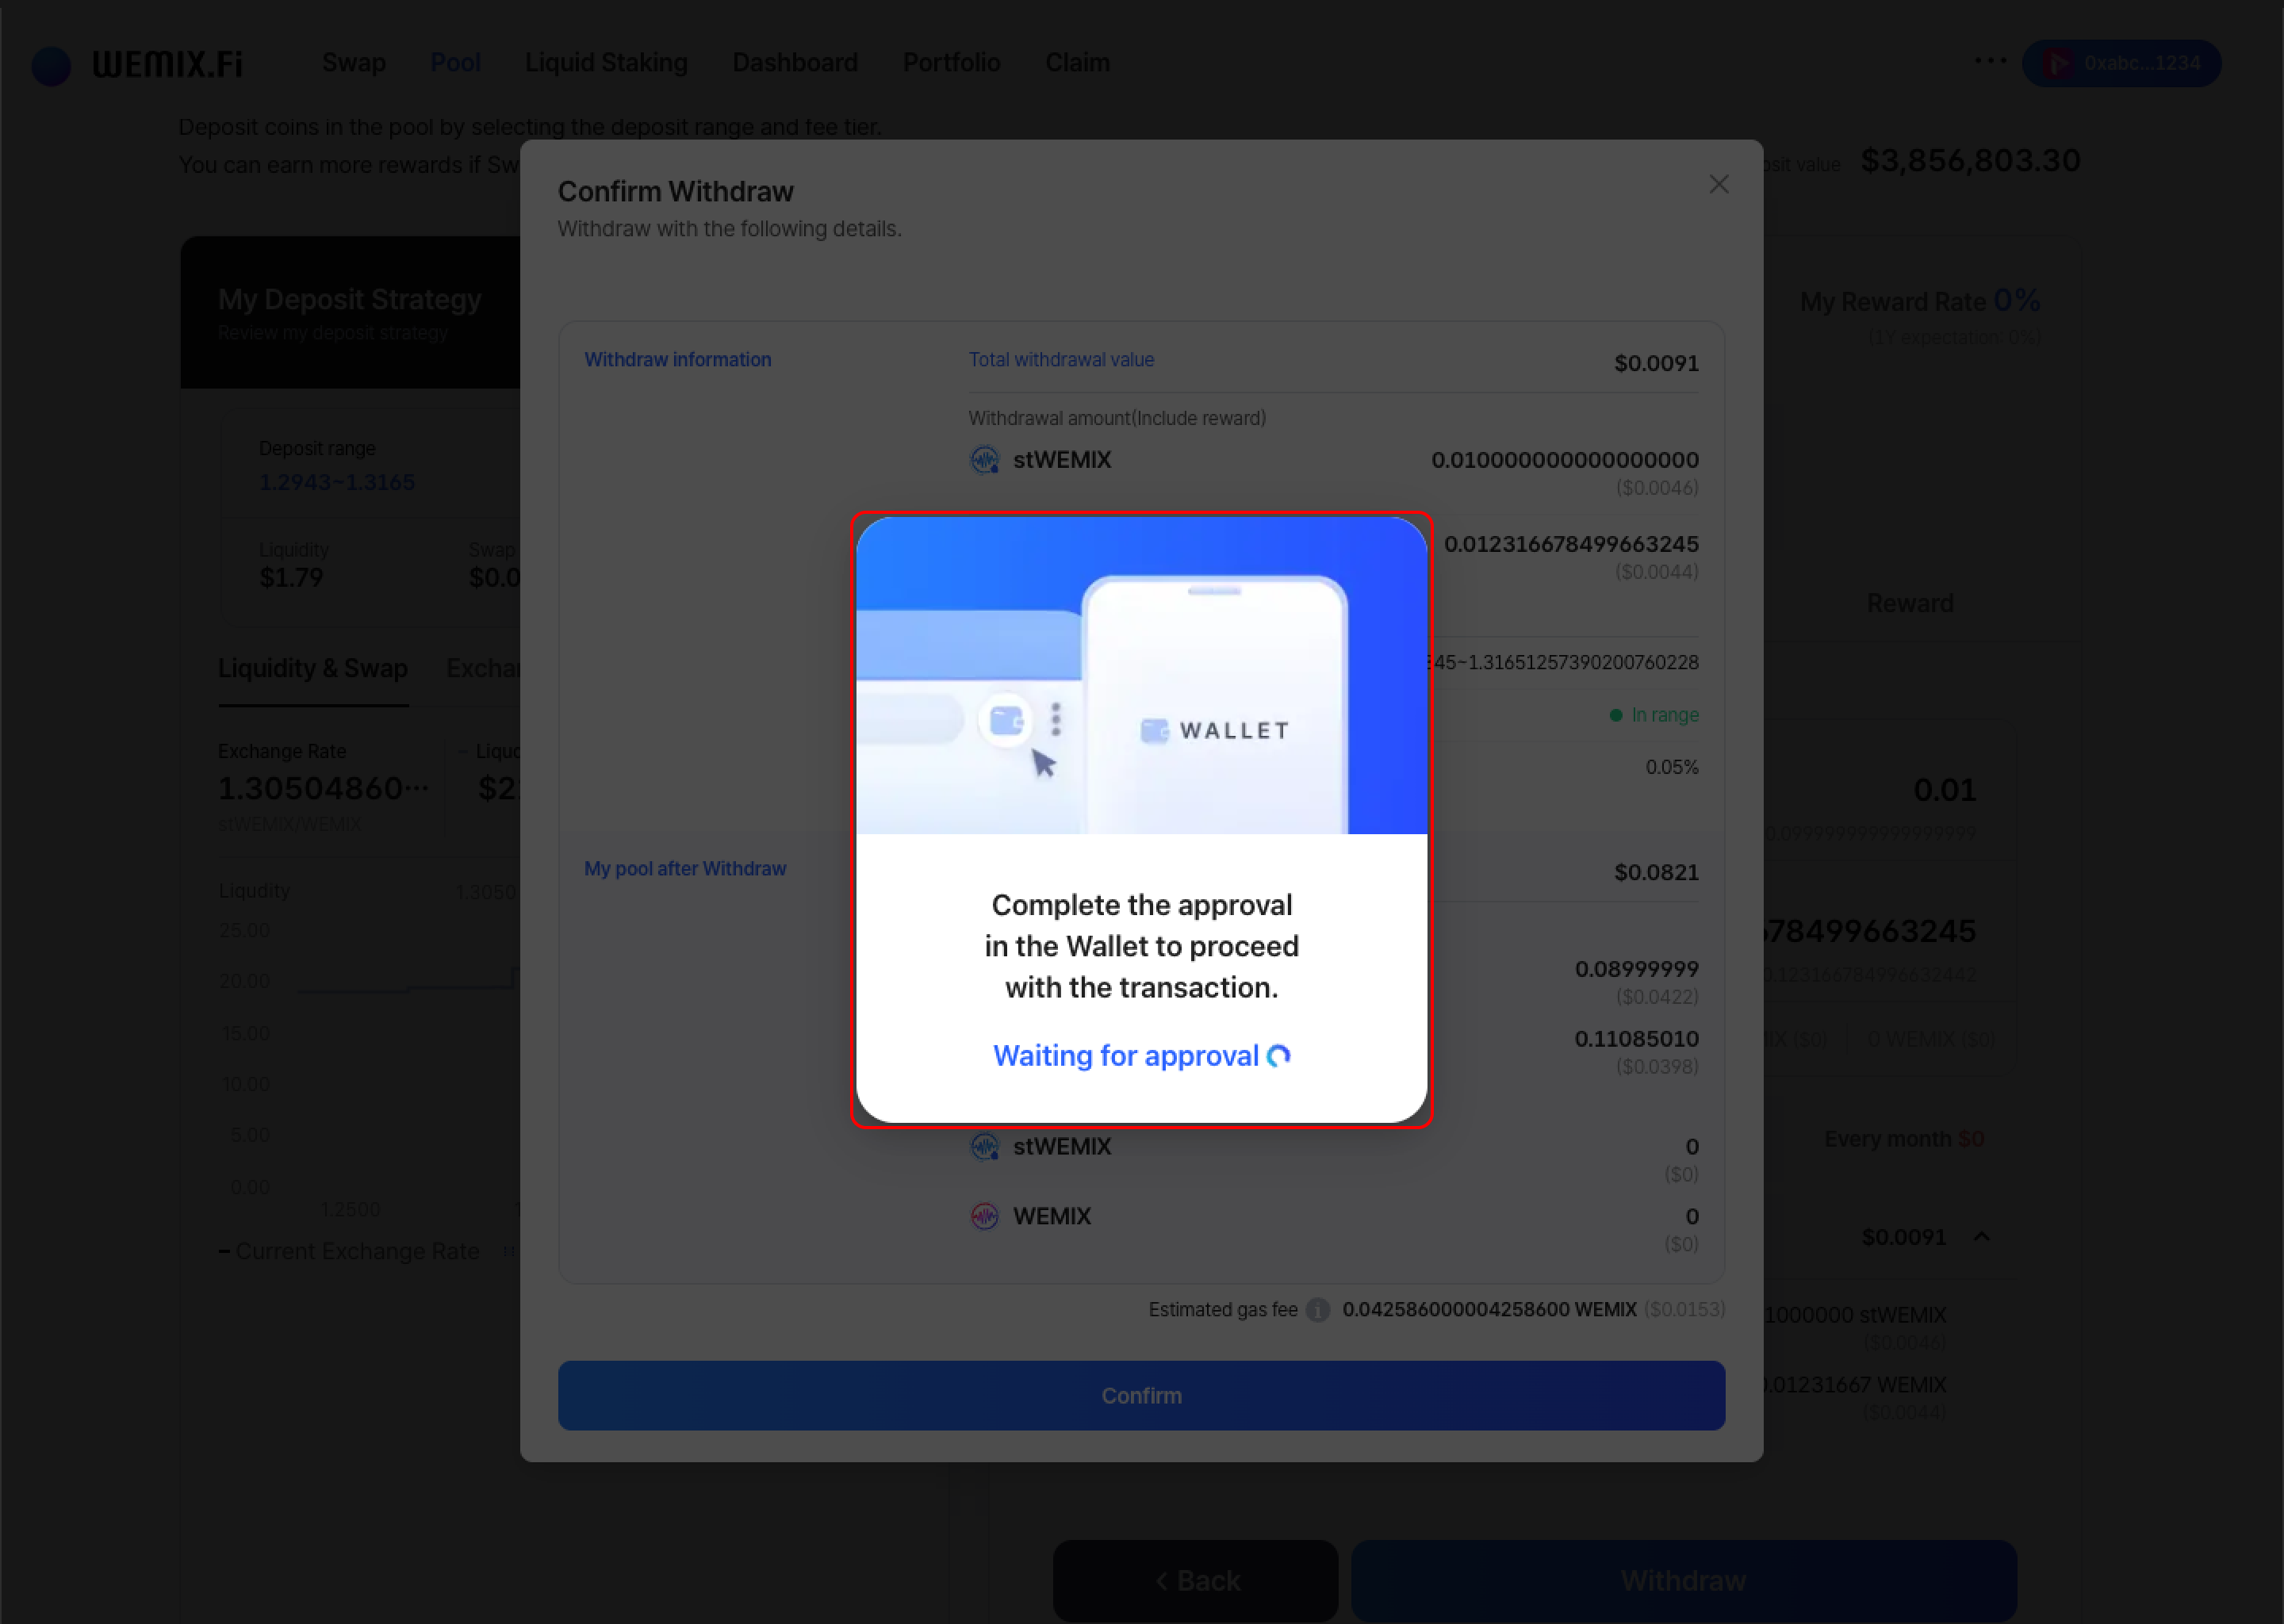Open the Swap menu item
This screenshot has height=1624, width=2284.
click(x=353, y=63)
